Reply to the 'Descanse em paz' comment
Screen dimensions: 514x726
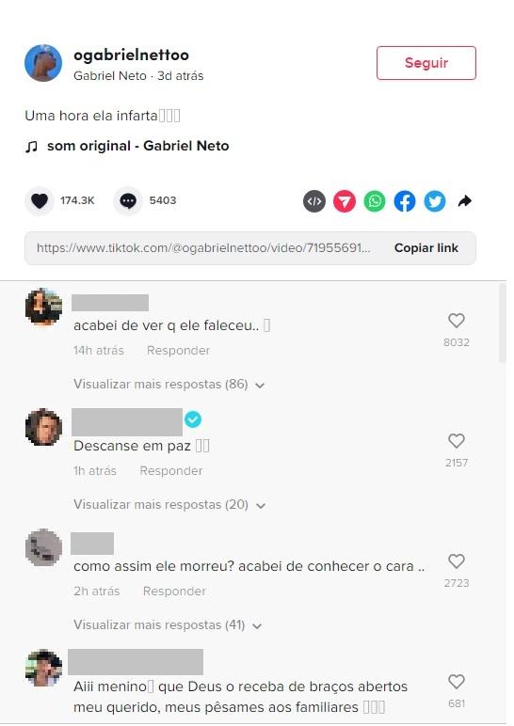click(171, 471)
